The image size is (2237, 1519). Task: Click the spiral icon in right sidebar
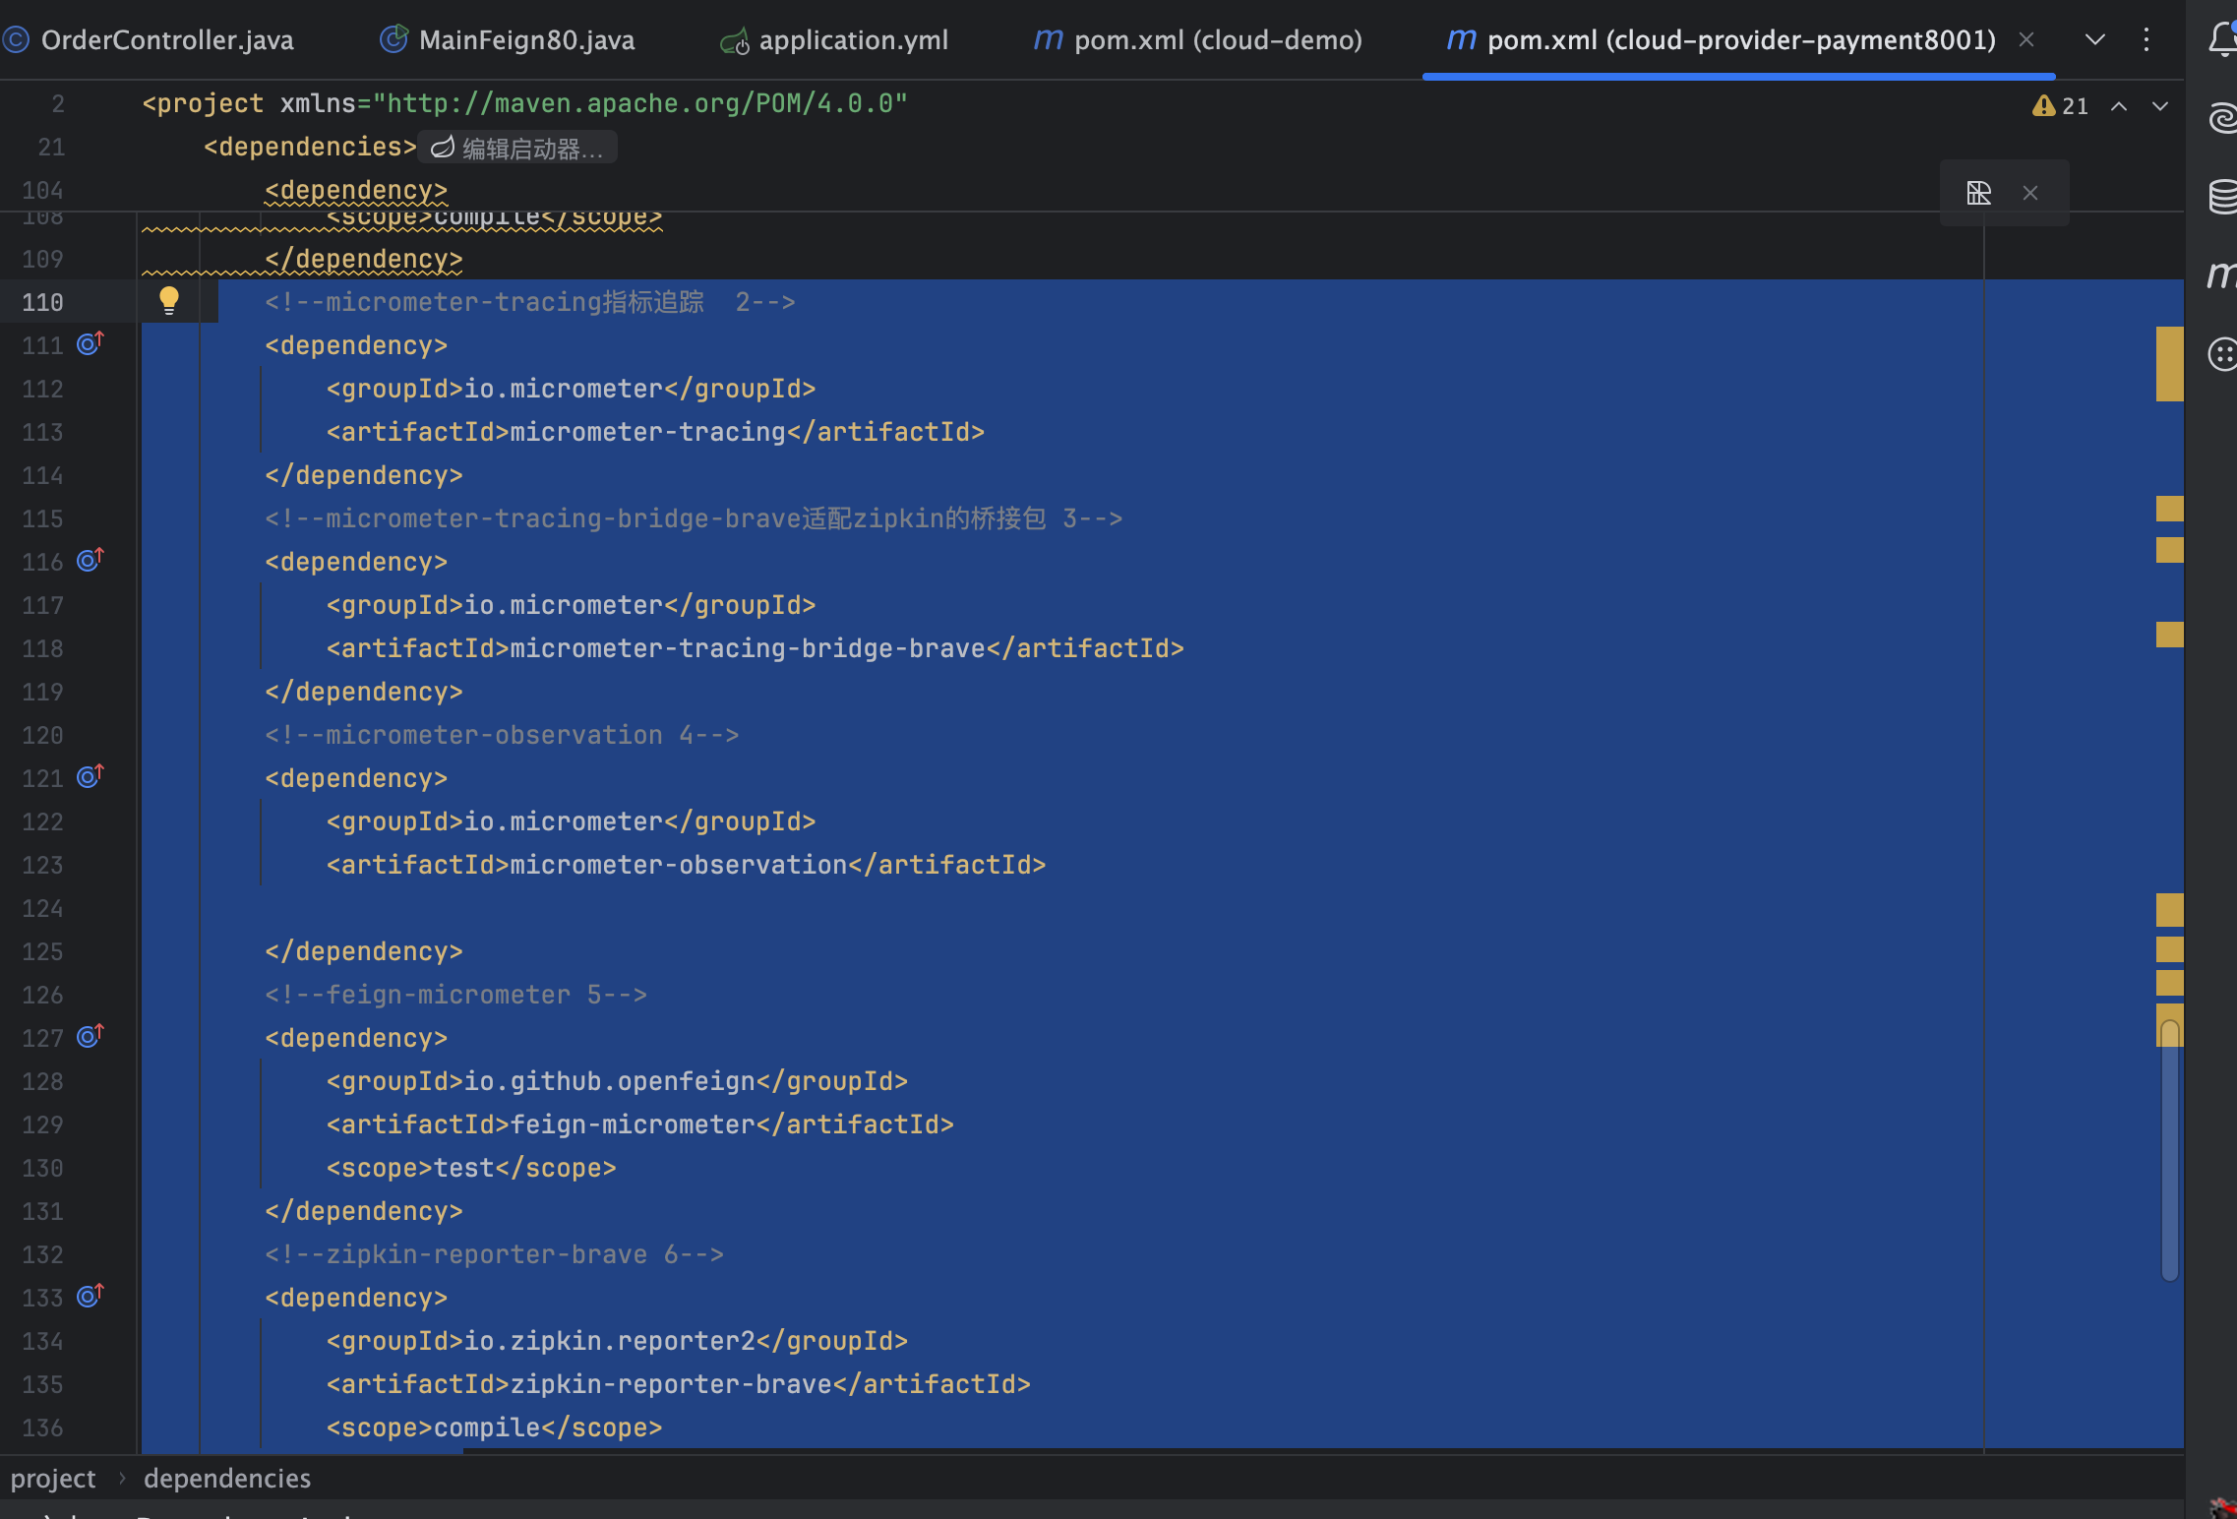2221,118
